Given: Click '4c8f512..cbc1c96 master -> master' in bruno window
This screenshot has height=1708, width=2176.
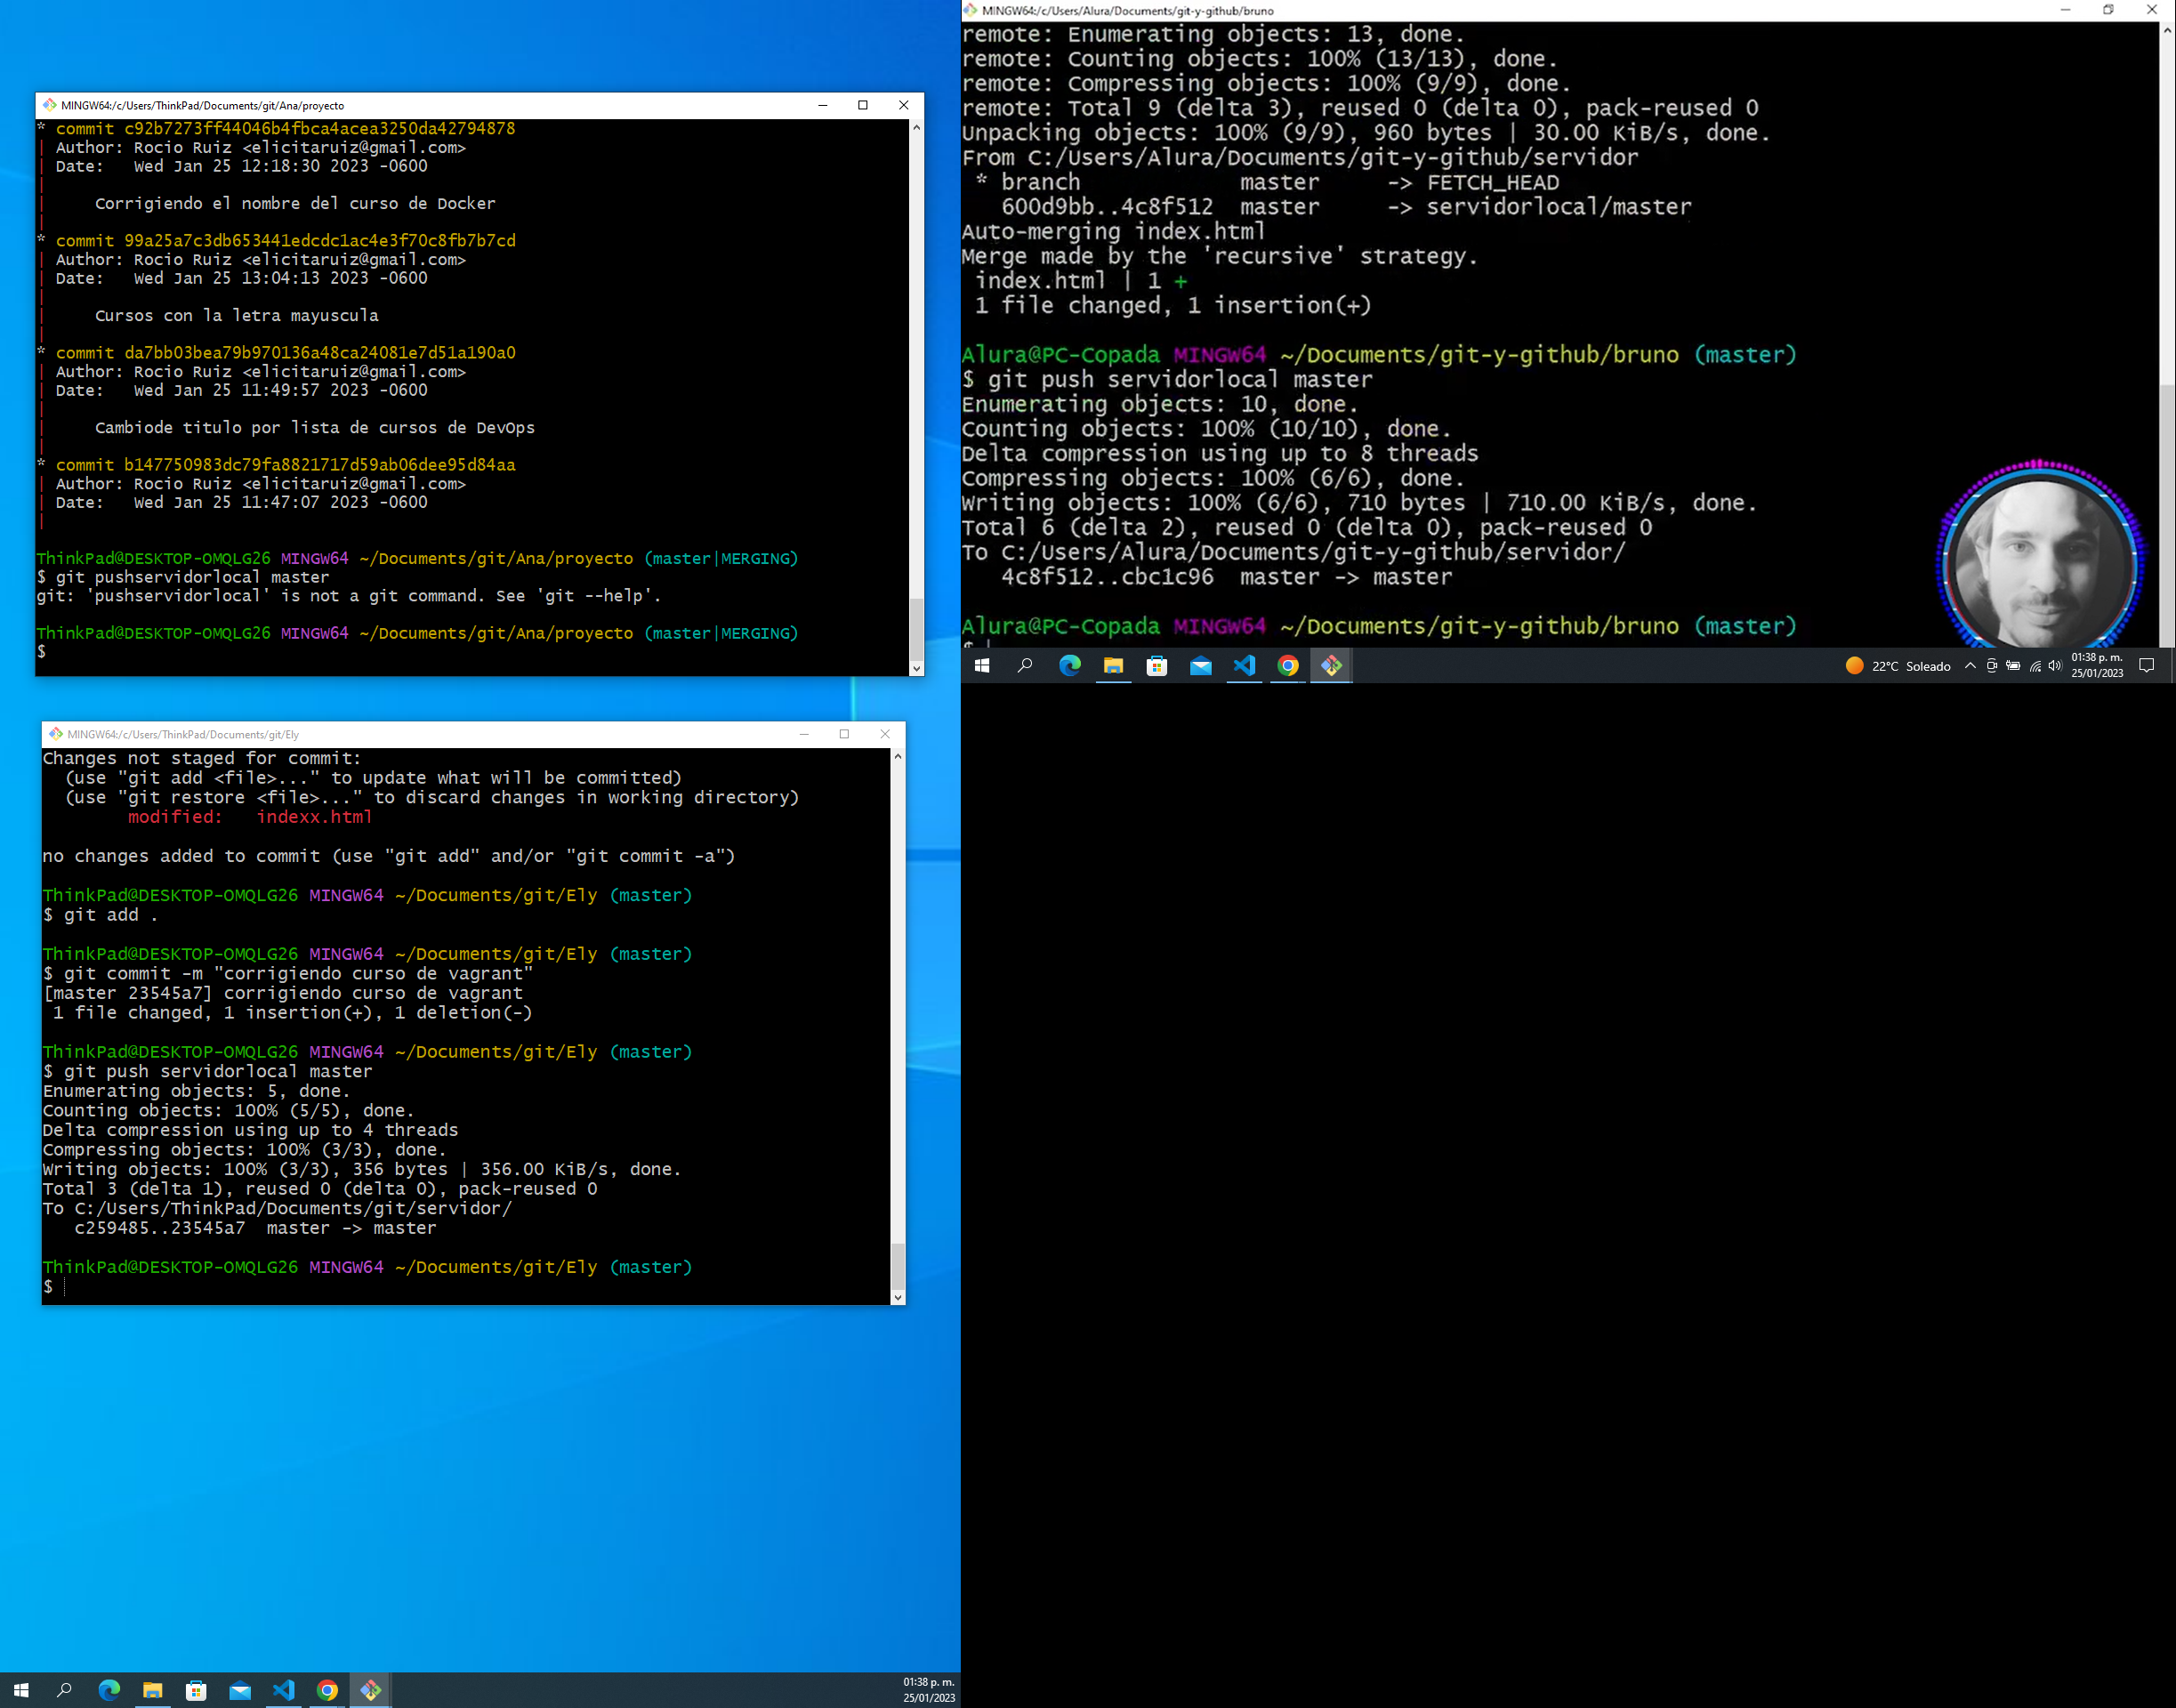Looking at the screenshot, I should click(1227, 577).
